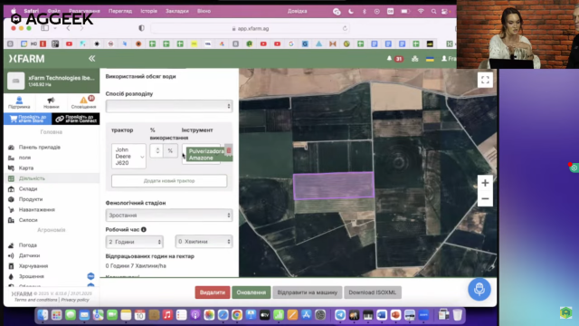
Task: Toggle fullscreen map view icon
Action: (485, 80)
